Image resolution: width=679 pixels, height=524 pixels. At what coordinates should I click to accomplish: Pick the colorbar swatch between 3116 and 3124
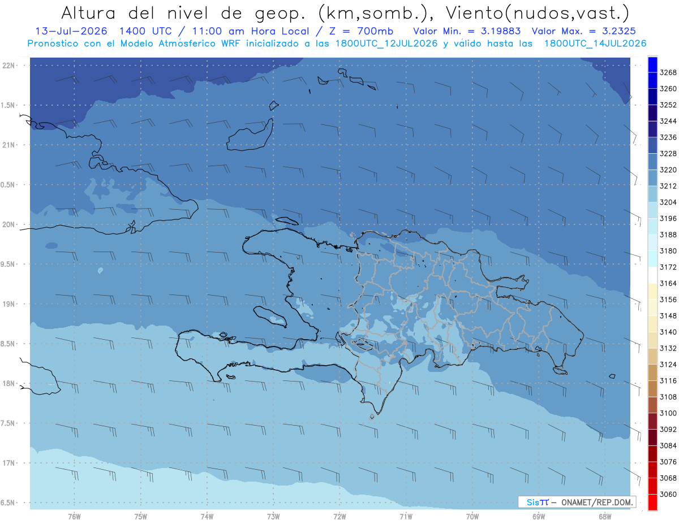tap(652, 373)
